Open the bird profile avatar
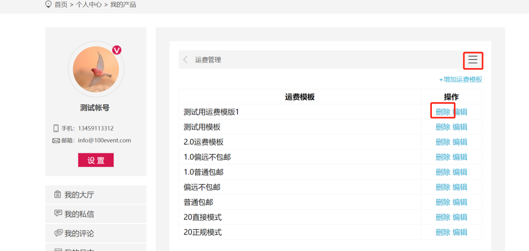The height and width of the screenshot is (251, 529). coord(96,69)
